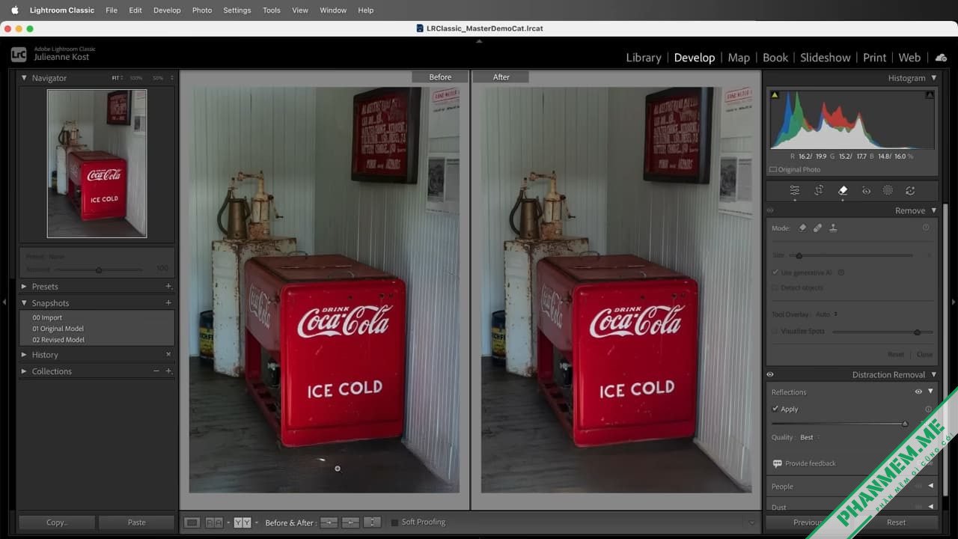This screenshot has height=539, width=958.
Task: Collapse the Navigator panel
Action: 24,78
